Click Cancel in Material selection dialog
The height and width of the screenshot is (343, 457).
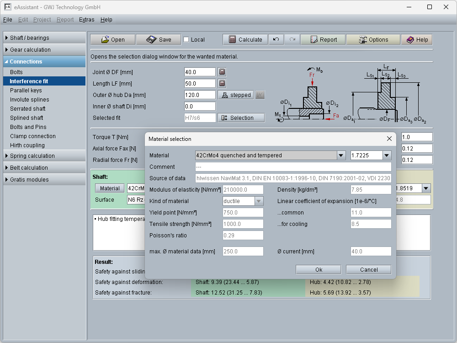point(368,270)
